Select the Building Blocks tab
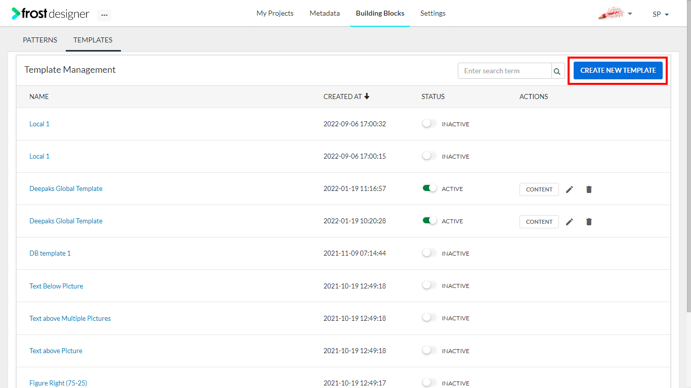This screenshot has width=691, height=388. pos(380,14)
